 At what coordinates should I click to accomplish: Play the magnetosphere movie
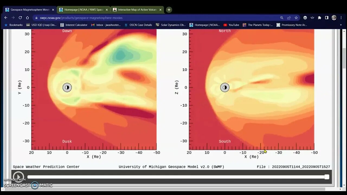(18, 177)
